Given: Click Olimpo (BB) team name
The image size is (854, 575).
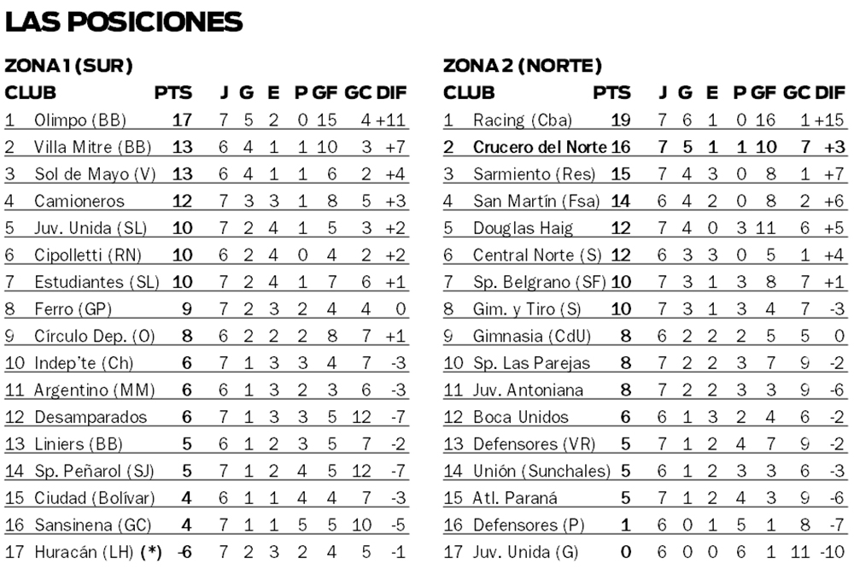Looking at the screenshot, I should click(79, 120).
